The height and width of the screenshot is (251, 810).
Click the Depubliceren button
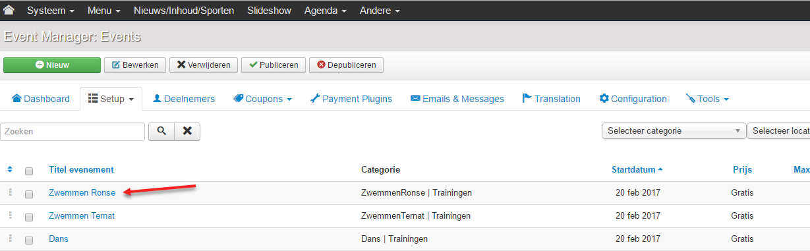click(346, 65)
